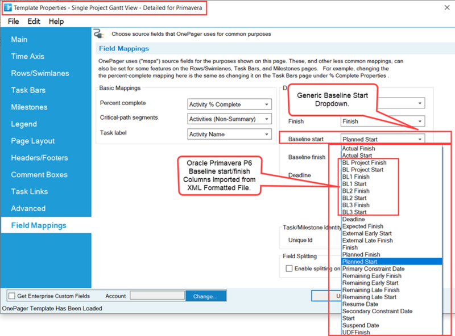
Task: Select the Comment Boxes tab
Action: 39,175
